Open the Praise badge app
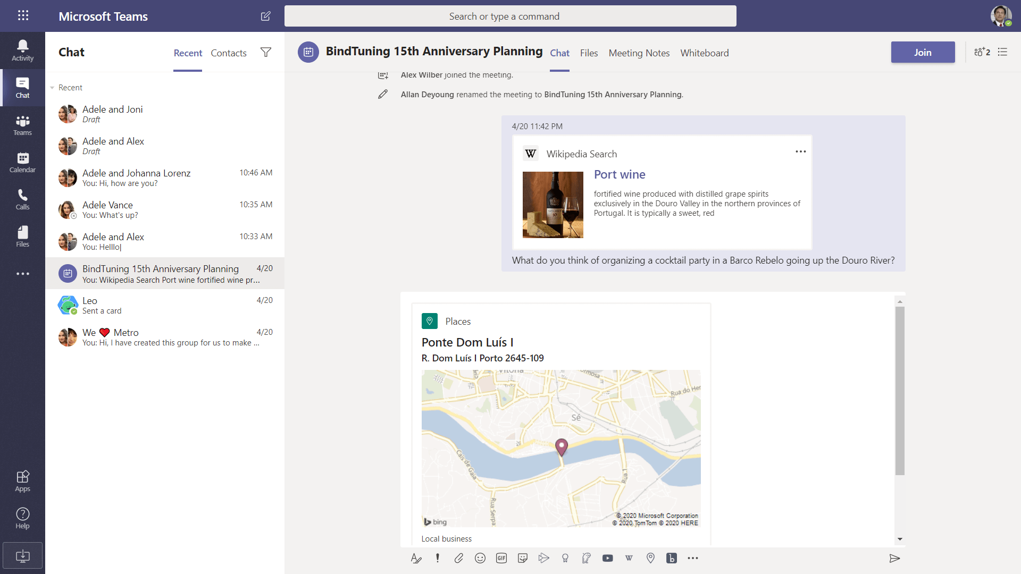 click(x=565, y=558)
